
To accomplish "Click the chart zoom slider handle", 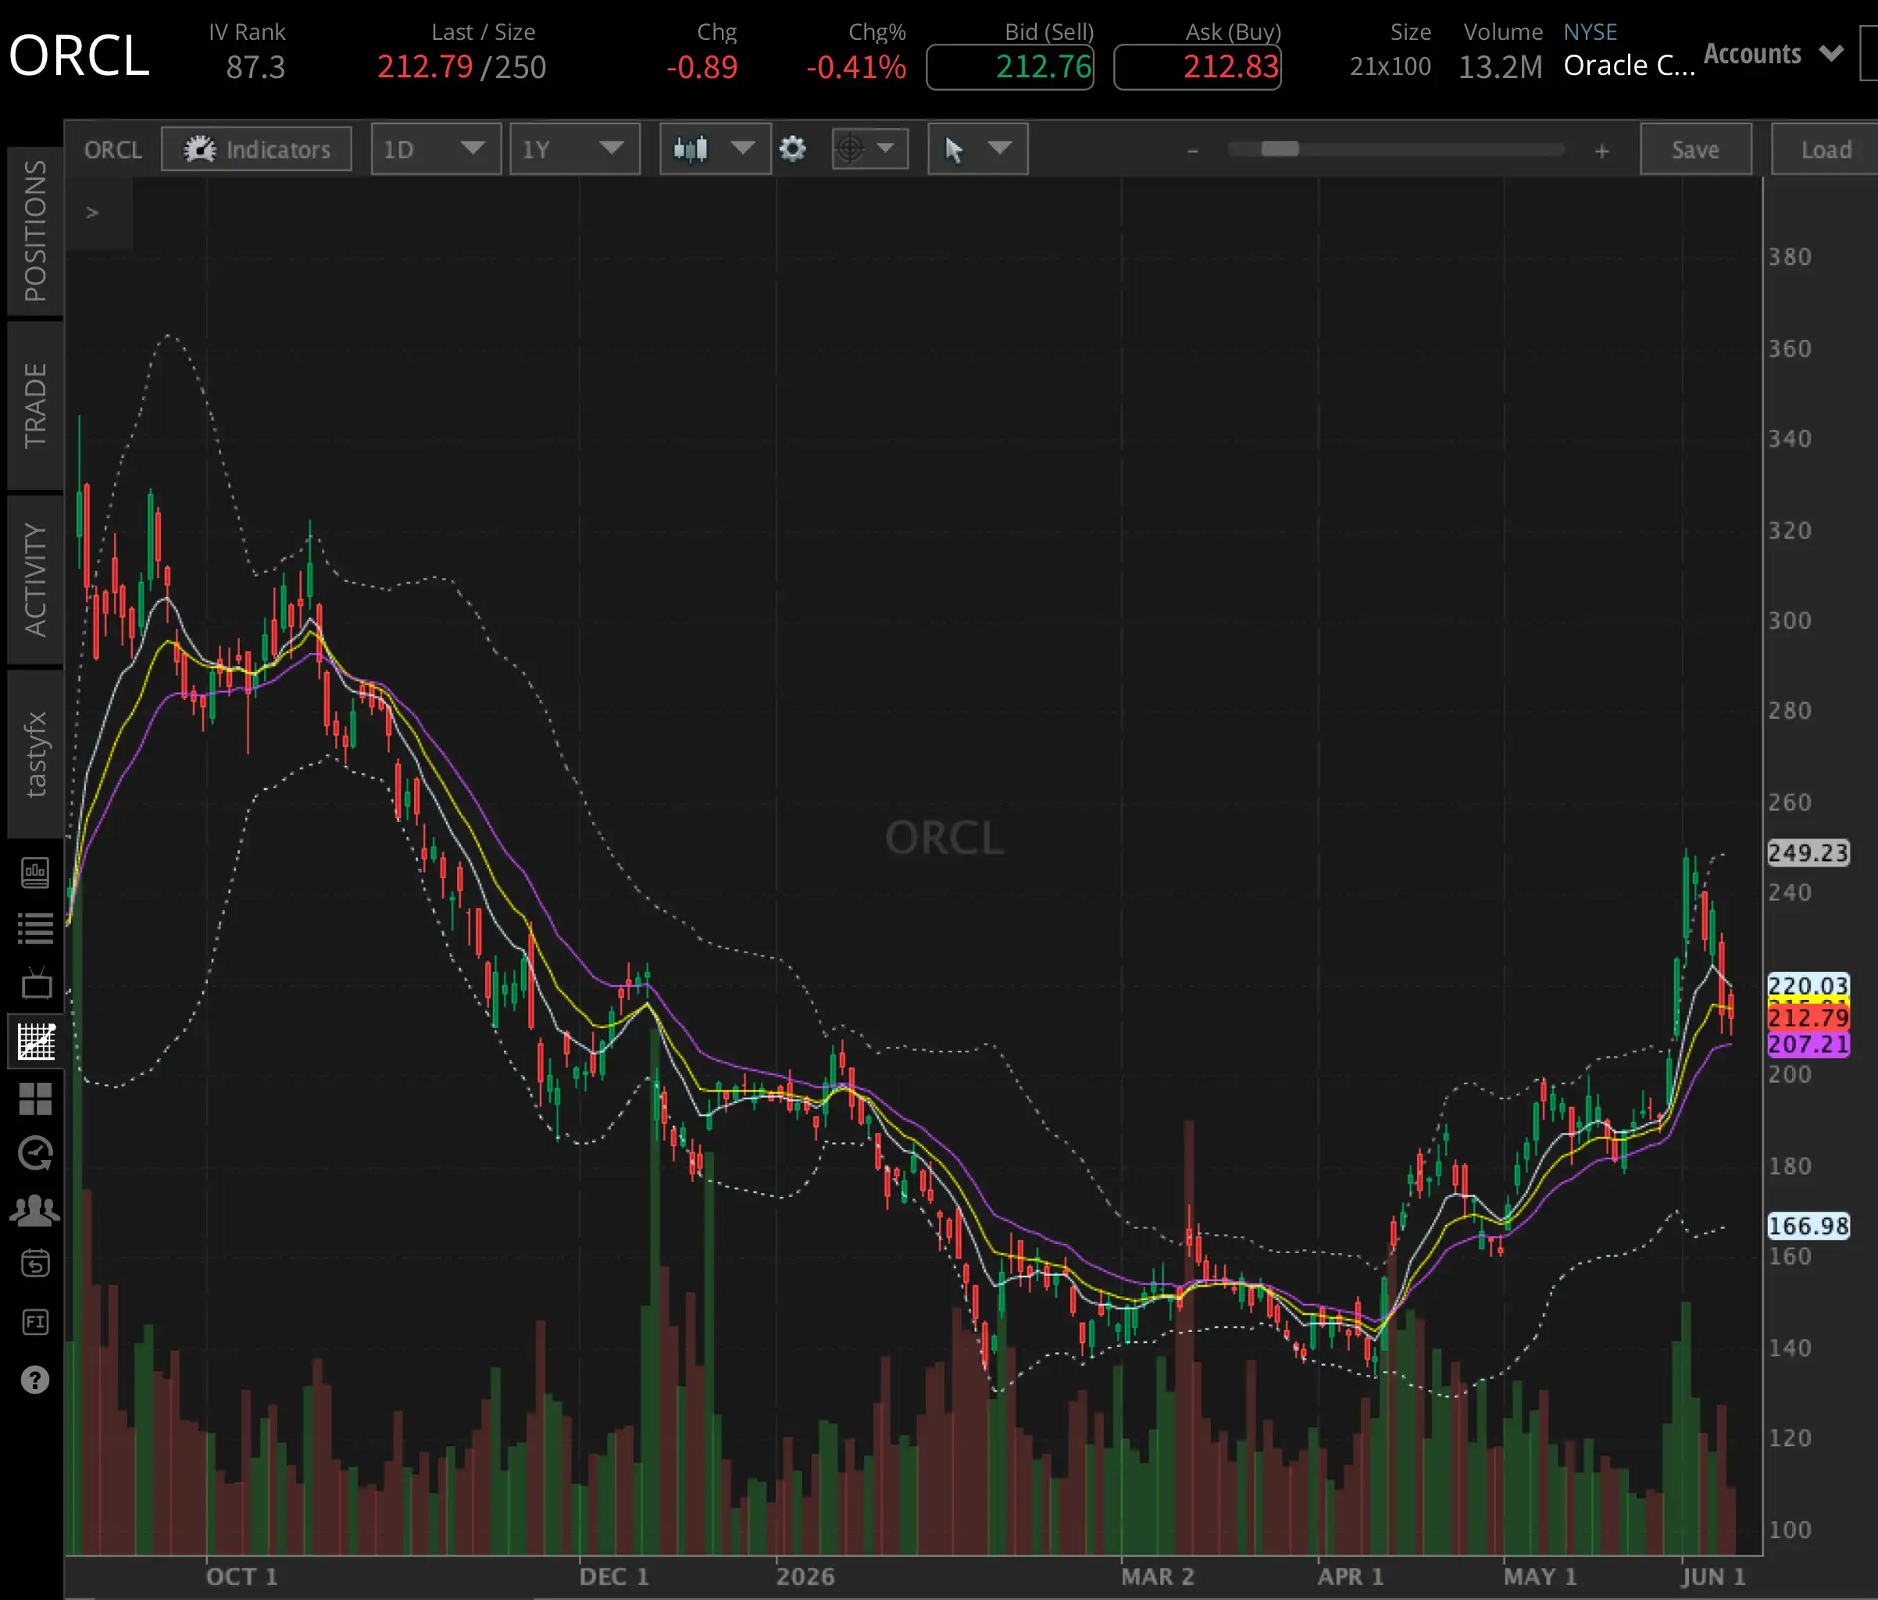I will pyautogui.click(x=1280, y=148).
